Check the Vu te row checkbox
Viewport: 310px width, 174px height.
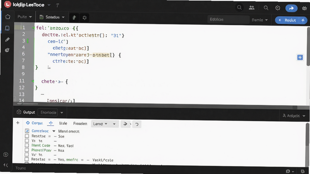coord(27,154)
